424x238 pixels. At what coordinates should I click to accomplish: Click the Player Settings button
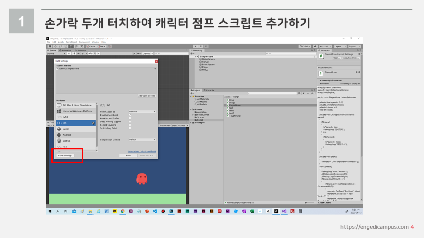pos(65,155)
